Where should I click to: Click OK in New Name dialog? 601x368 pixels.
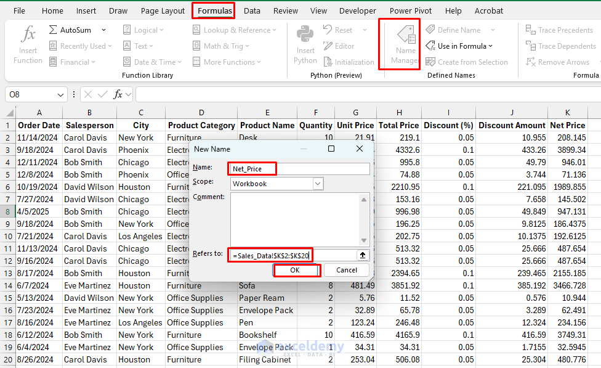(295, 270)
